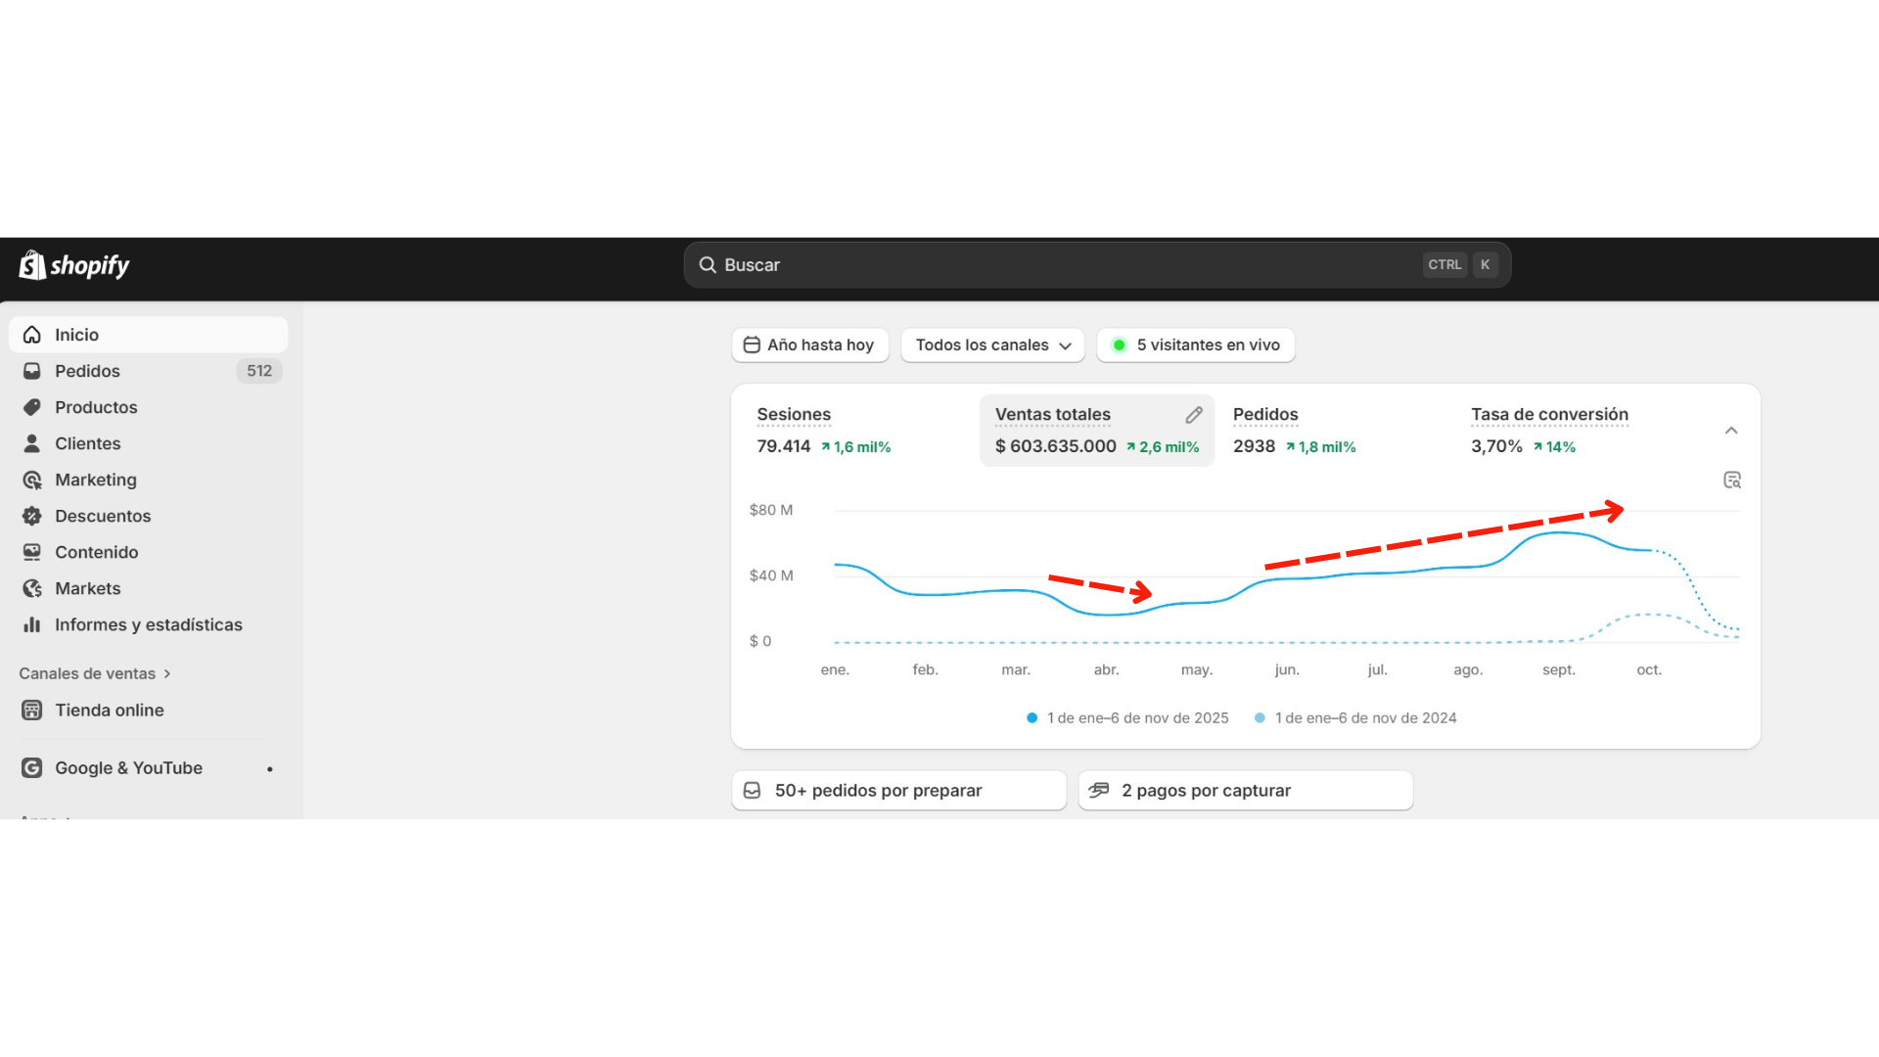
Task: Toggle the 2024 series legend dot
Action: coord(1260,717)
